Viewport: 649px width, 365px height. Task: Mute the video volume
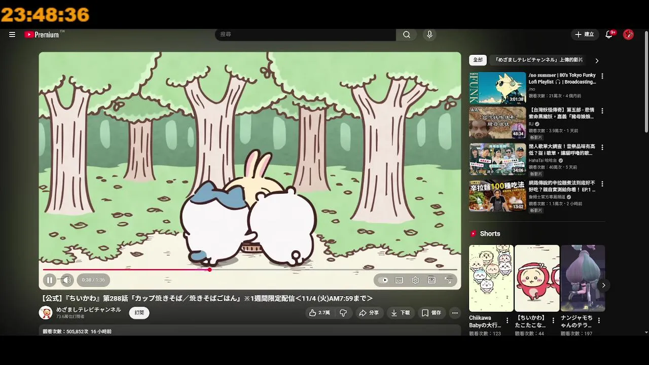pos(67,280)
